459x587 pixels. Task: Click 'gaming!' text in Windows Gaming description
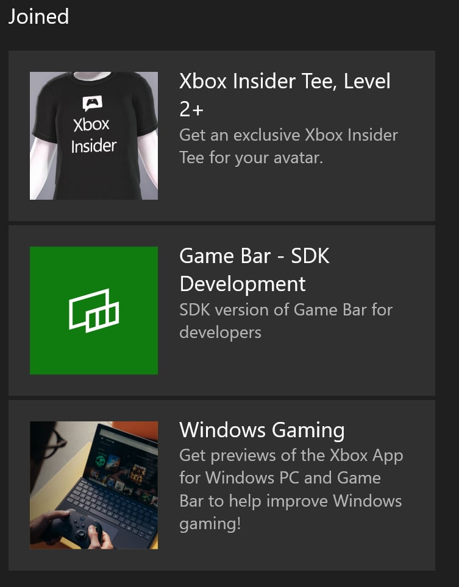(x=210, y=524)
